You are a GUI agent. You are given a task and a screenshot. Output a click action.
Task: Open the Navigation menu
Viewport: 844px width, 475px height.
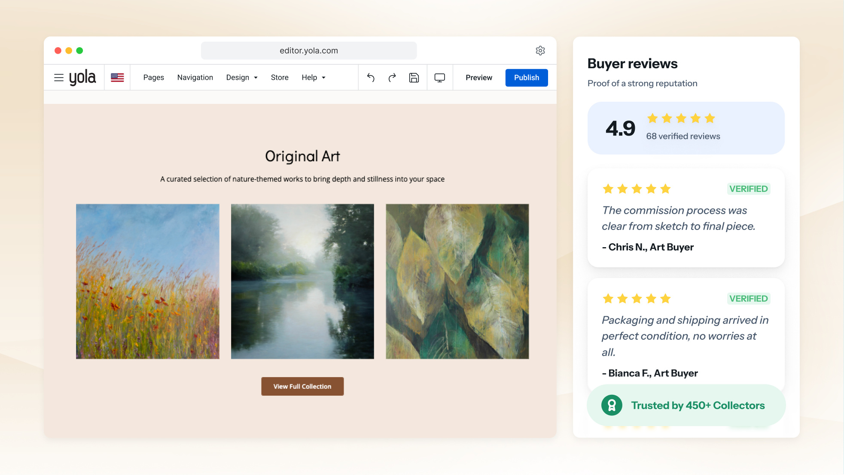[x=195, y=78]
